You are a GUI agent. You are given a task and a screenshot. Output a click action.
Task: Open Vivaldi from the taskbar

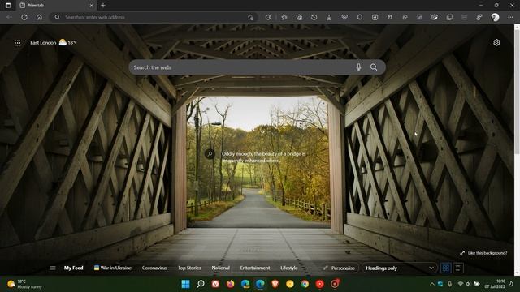[x=215, y=284]
